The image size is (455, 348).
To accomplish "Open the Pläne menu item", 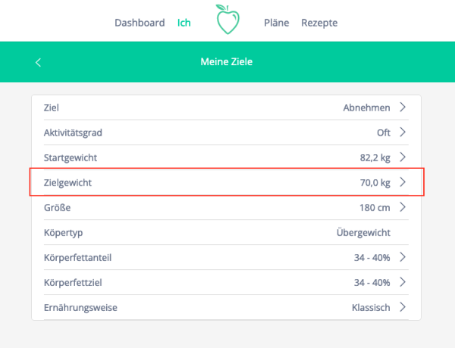I will [276, 23].
